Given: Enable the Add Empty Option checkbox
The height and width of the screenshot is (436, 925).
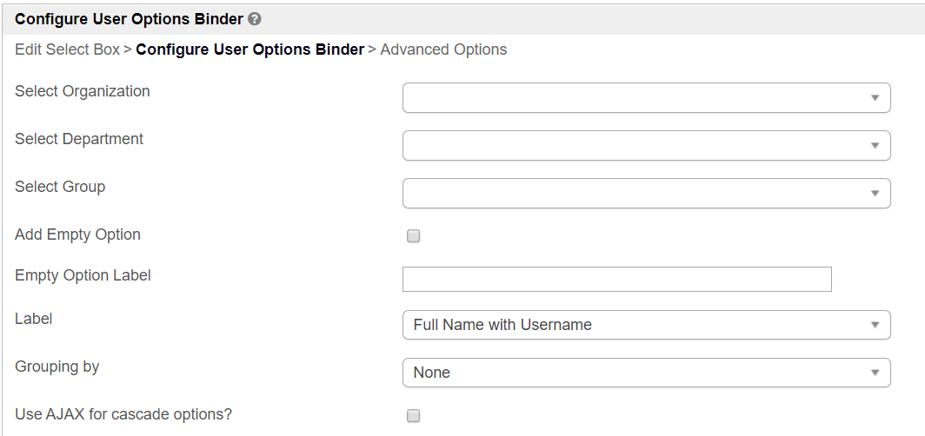Looking at the screenshot, I should (x=414, y=236).
